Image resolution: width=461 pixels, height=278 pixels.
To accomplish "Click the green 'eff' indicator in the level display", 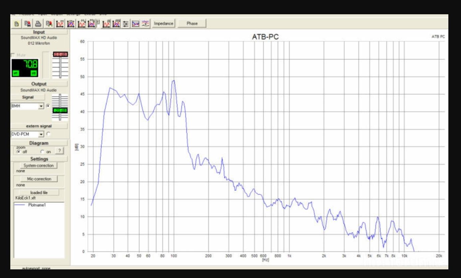I will pos(16,73).
